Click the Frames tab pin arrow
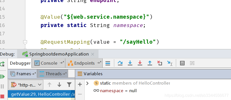 point(34,73)
